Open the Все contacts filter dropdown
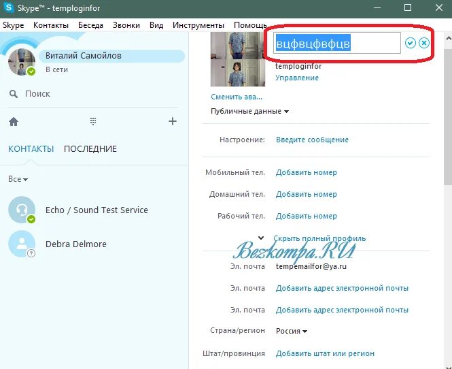Image resolution: width=452 pixels, height=369 pixels. point(18,179)
